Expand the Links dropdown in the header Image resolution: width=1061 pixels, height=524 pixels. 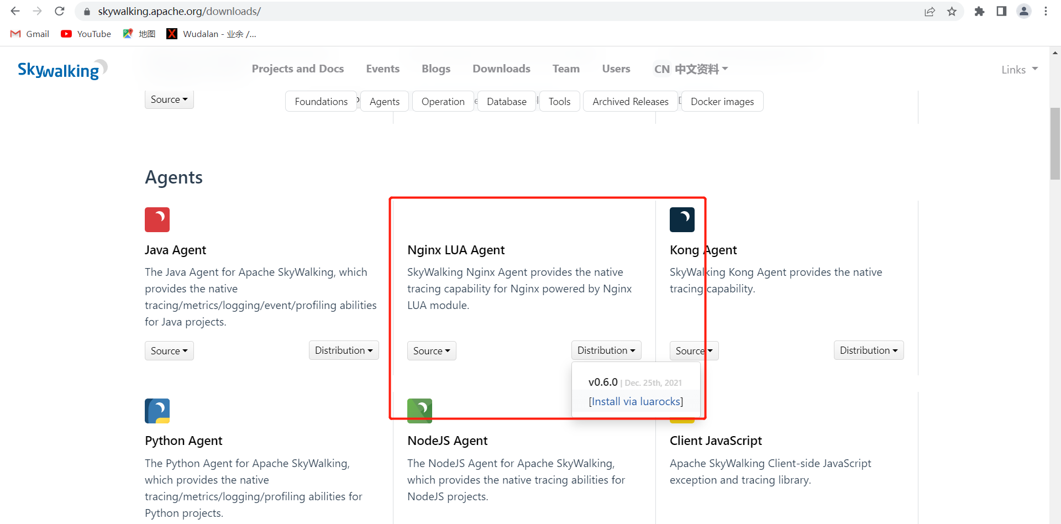pyautogui.click(x=1019, y=70)
